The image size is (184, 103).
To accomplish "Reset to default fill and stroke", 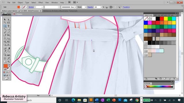I will (4, 69).
